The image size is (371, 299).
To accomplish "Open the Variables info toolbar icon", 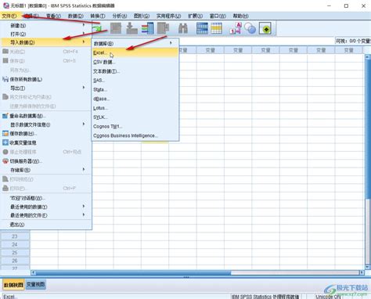I will tap(147, 28).
